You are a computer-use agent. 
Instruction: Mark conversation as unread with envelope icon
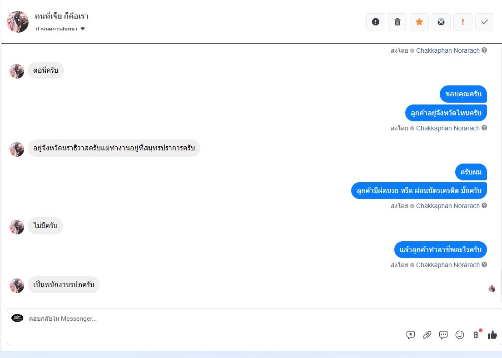pos(441,22)
